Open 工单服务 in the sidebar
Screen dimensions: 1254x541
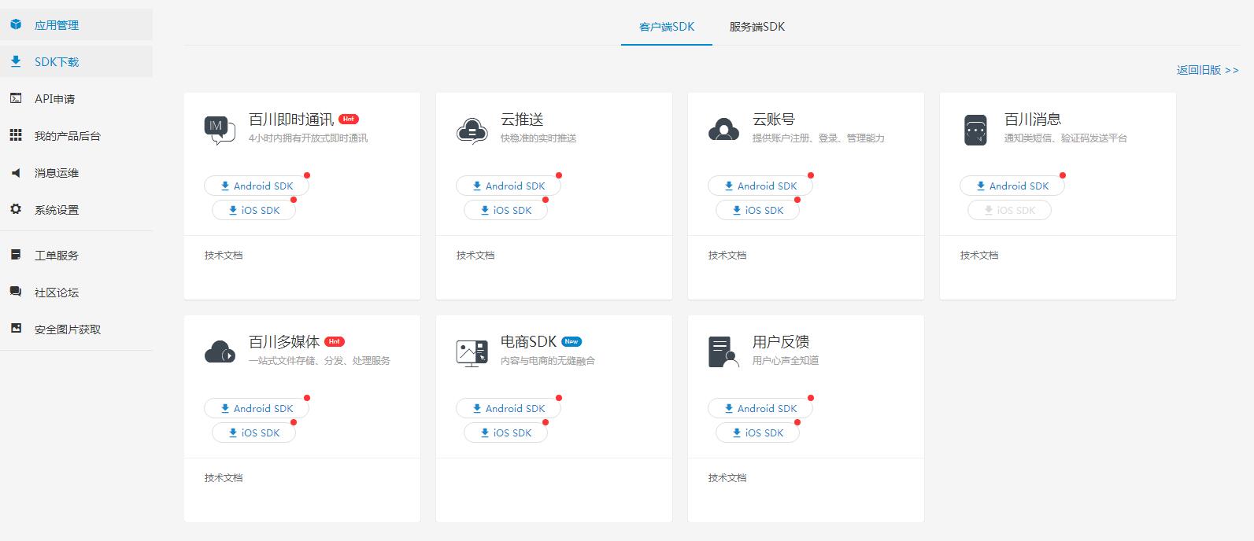pos(76,255)
